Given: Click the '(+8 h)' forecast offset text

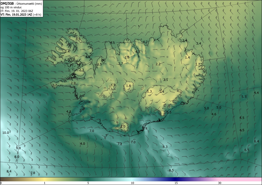Looking at the screenshot, I should click(37, 15).
